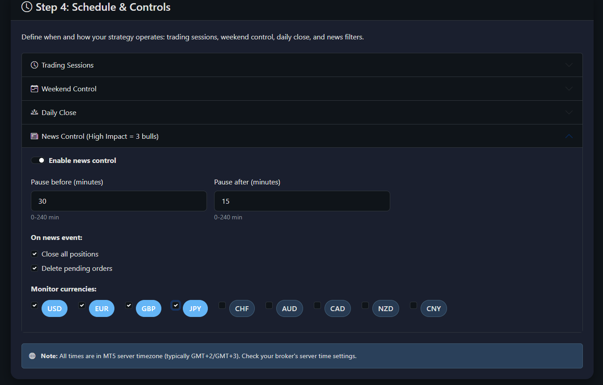This screenshot has height=385, width=603.
Task: Collapse the News Control chevron
Action: tap(569, 136)
